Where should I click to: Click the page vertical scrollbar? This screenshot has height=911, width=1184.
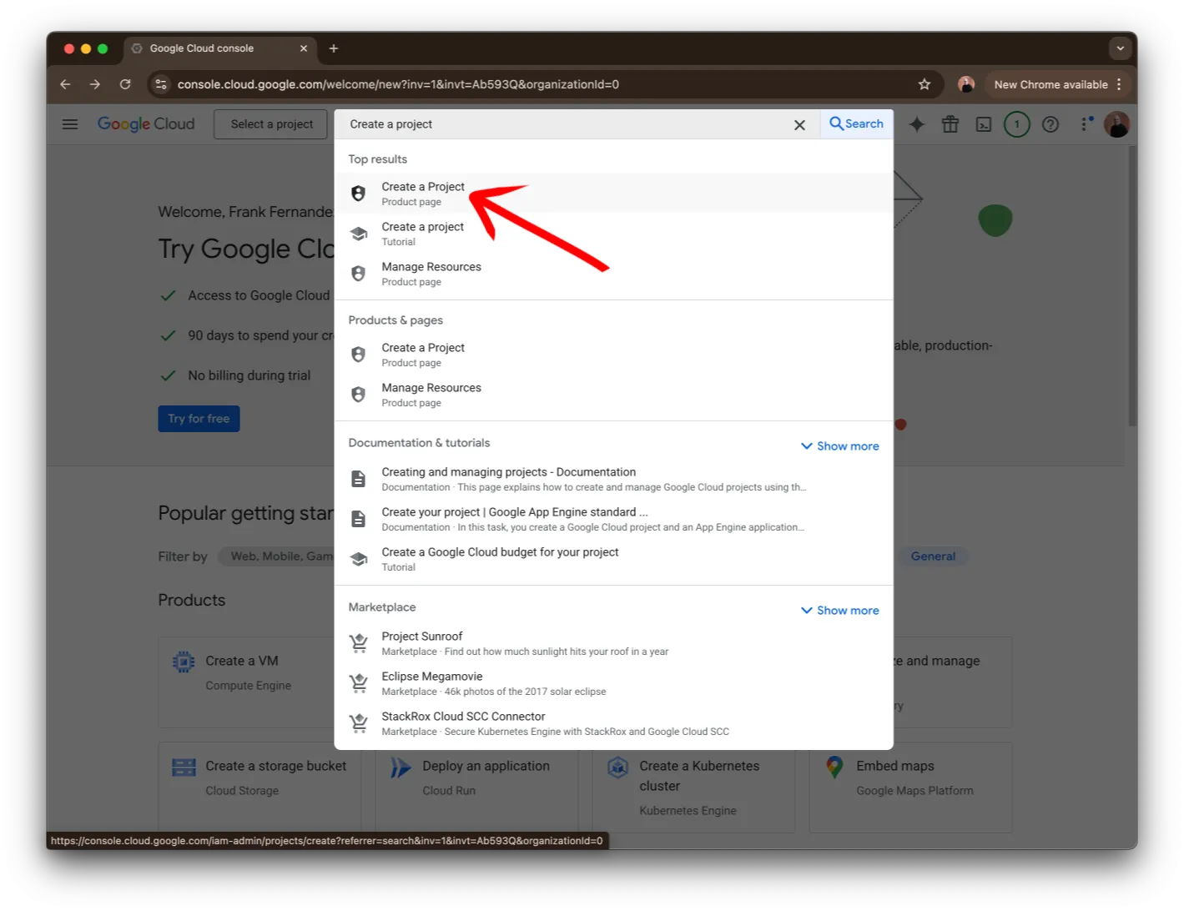pos(1132,285)
